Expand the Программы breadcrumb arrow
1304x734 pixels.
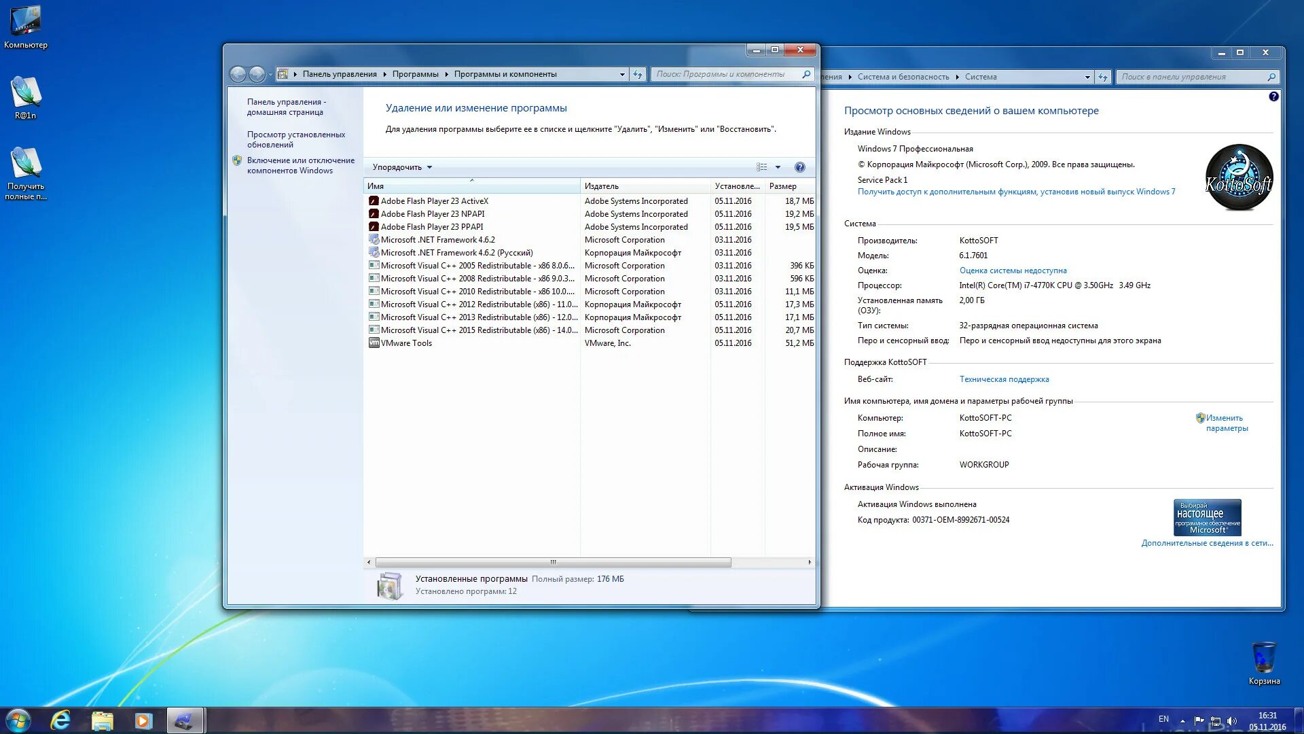point(446,74)
